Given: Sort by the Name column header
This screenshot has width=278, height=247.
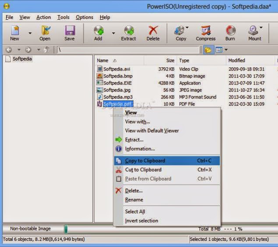Looking at the screenshot, I should pyautogui.click(x=119, y=60).
